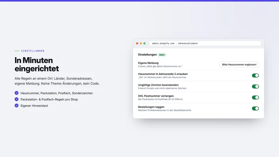Viewport: 279px width, 157px height.
Task: Click the Eigene Meldung label
Action: 148,63
